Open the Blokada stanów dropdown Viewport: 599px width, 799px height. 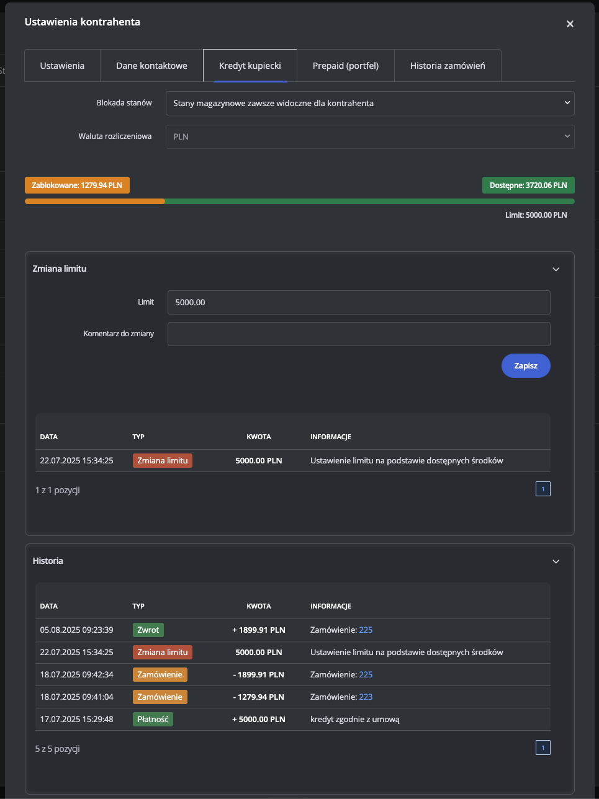click(369, 104)
